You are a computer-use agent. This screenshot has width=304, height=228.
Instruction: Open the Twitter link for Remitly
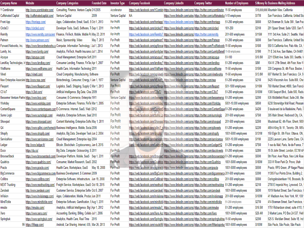(206, 35)
